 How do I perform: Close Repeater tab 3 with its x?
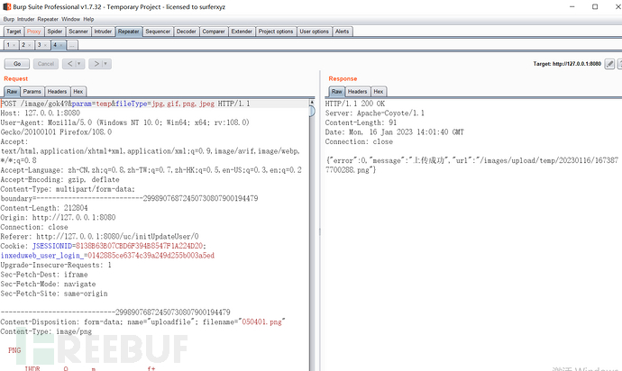[x=45, y=45]
